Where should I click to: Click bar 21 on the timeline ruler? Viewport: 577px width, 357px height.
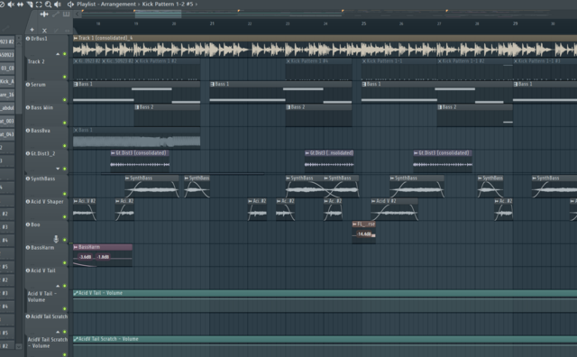point(212,23)
